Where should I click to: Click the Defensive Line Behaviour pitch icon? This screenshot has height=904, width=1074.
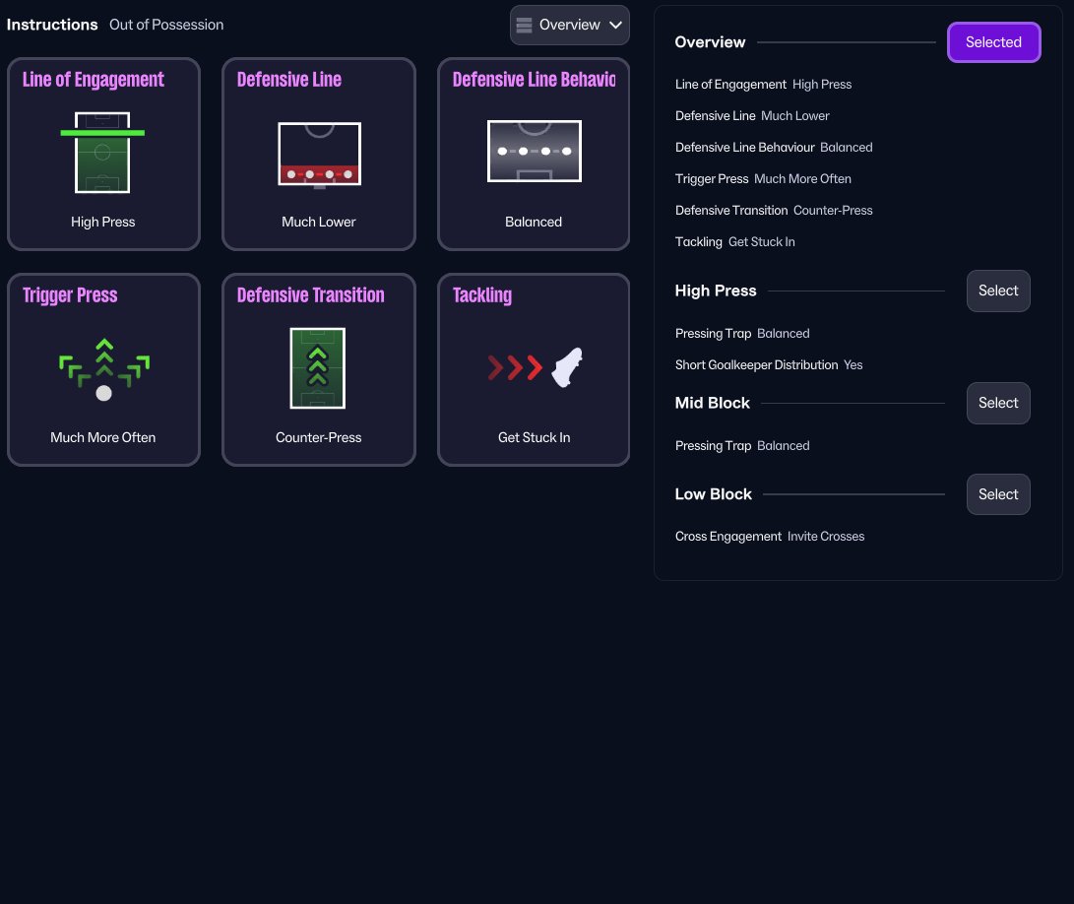click(x=535, y=152)
